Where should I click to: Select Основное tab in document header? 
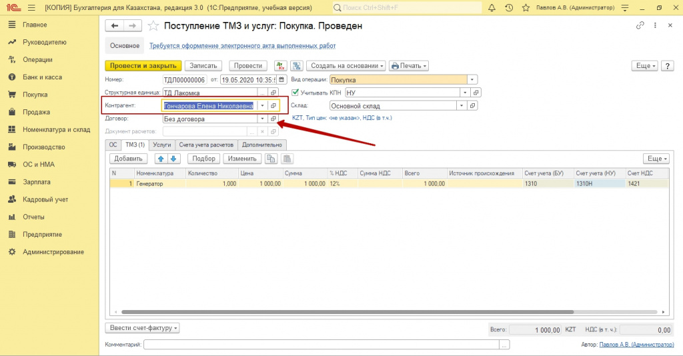tap(125, 46)
